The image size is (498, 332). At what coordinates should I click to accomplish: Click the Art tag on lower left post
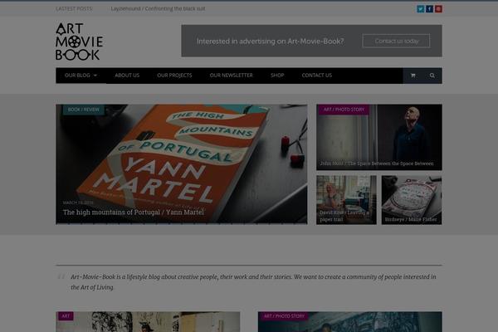(x=66, y=316)
